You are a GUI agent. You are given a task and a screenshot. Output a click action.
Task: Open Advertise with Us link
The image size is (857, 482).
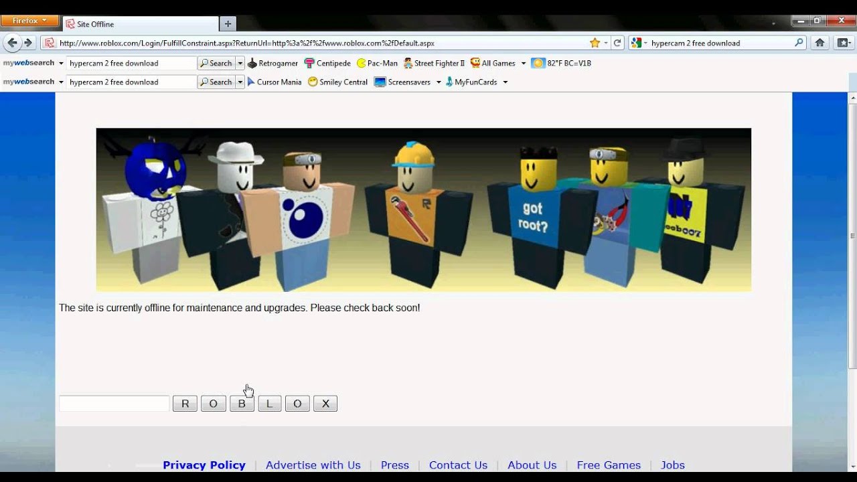coord(313,465)
